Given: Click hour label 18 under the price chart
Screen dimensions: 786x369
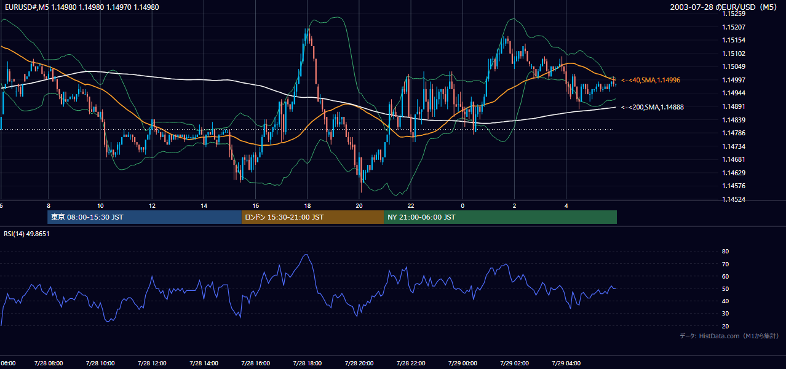Looking at the screenshot, I should pyautogui.click(x=308, y=205).
